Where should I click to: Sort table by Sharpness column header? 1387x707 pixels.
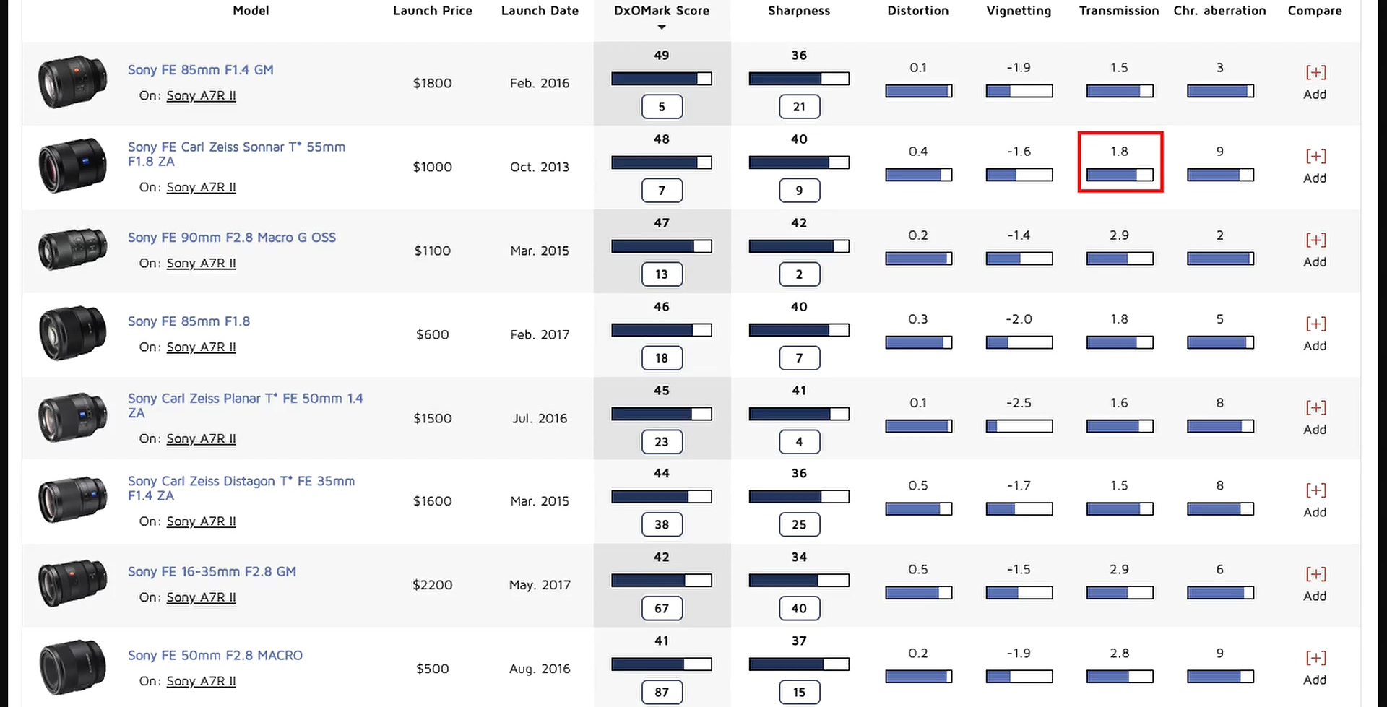coord(798,11)
